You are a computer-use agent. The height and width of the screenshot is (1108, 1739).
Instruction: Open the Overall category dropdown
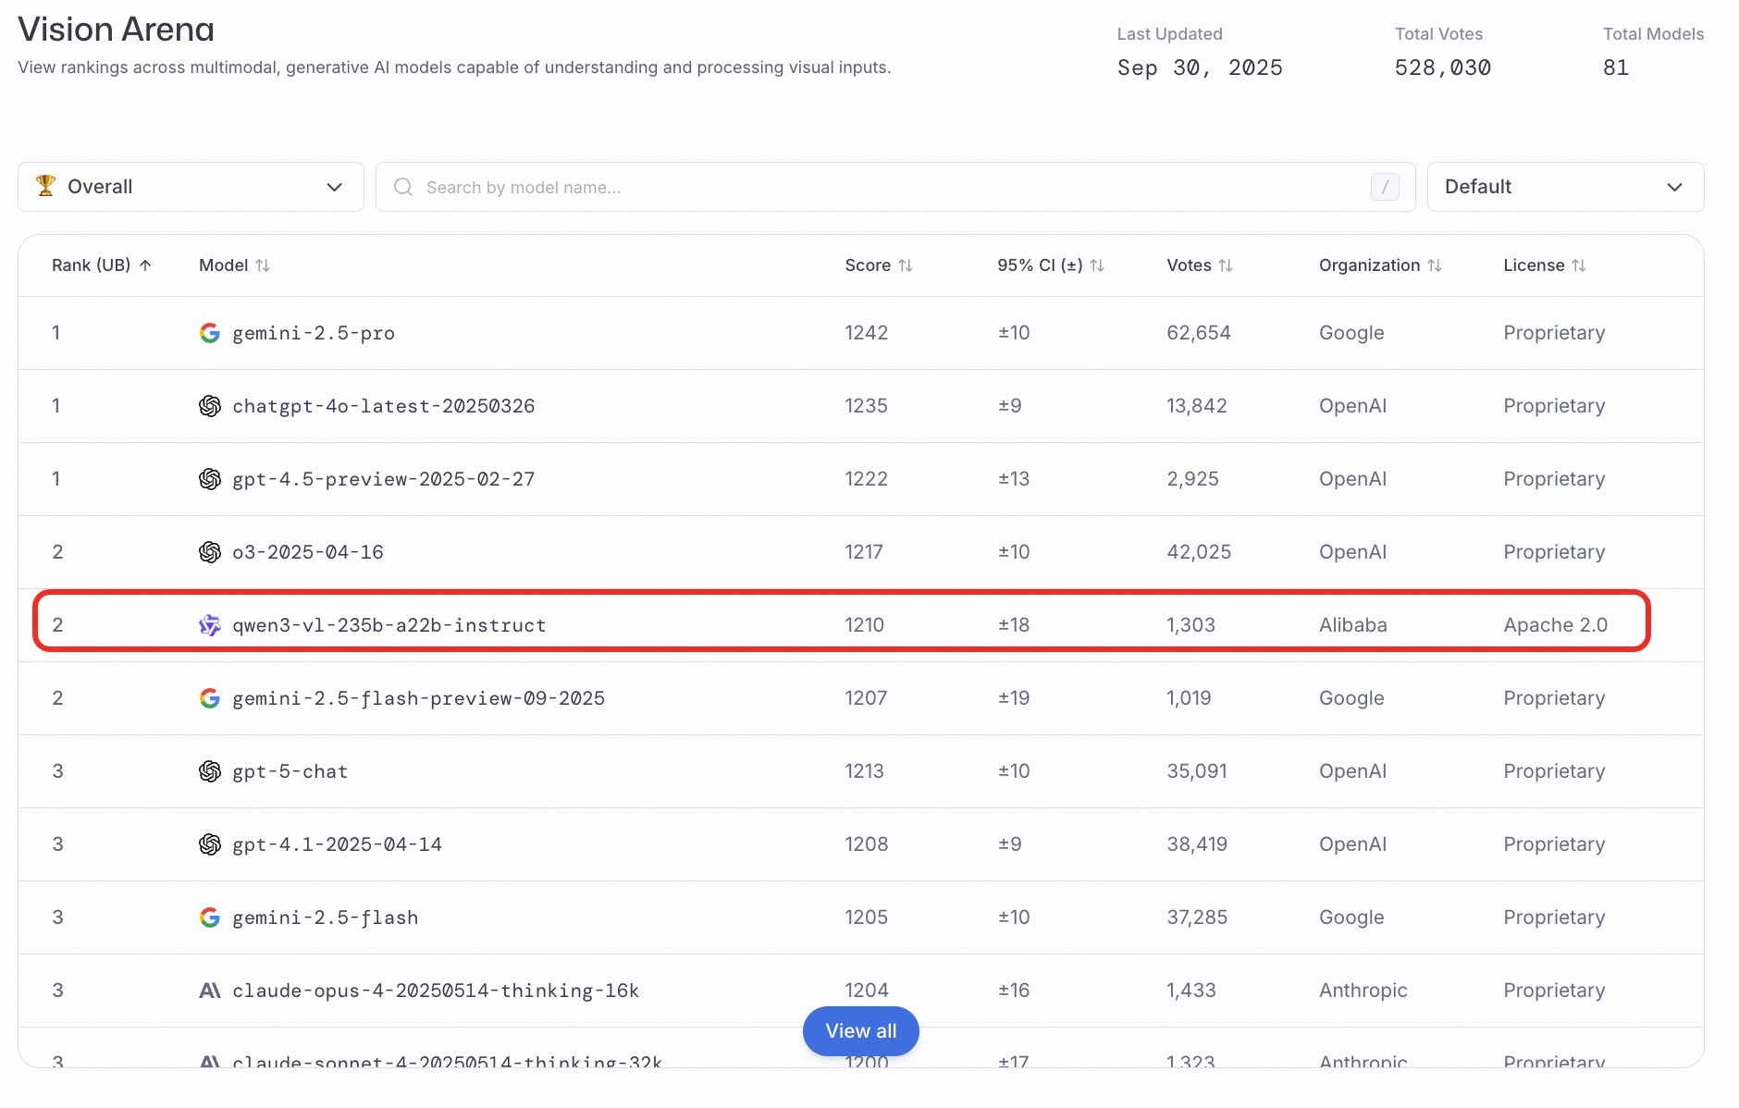pyautogui.click(x=191, y=187)
